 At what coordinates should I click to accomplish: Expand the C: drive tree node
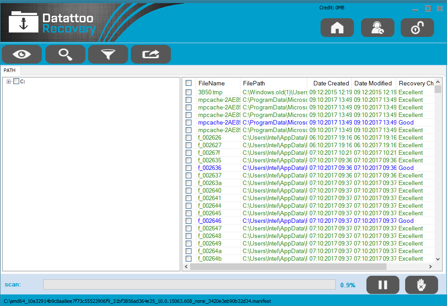[x=9, y=81]
